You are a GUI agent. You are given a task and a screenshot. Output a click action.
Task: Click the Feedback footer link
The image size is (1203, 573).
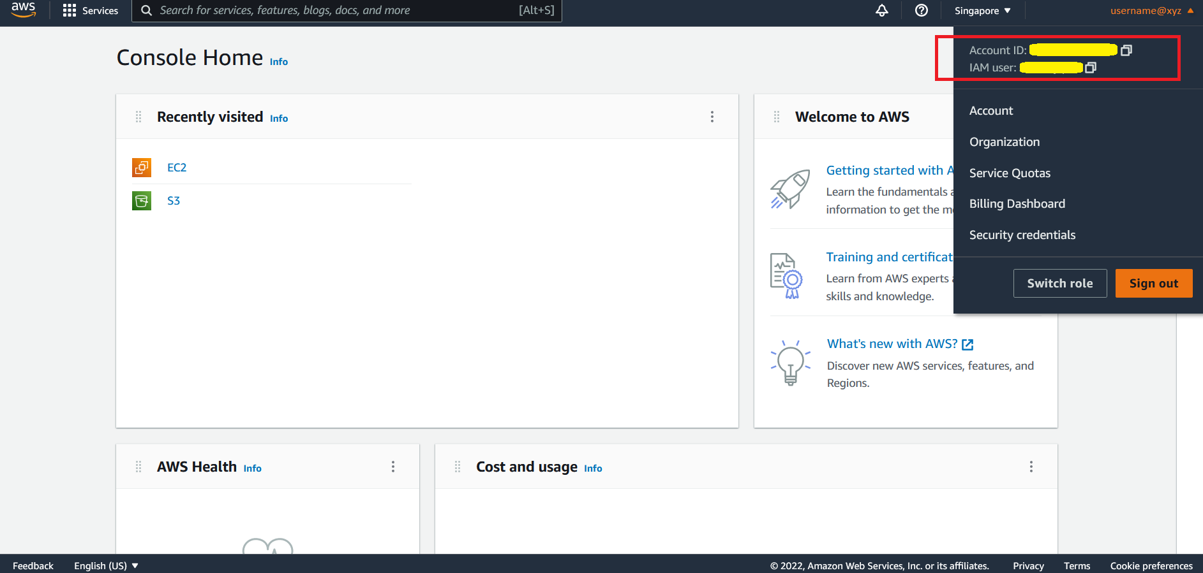pos(33,565)
